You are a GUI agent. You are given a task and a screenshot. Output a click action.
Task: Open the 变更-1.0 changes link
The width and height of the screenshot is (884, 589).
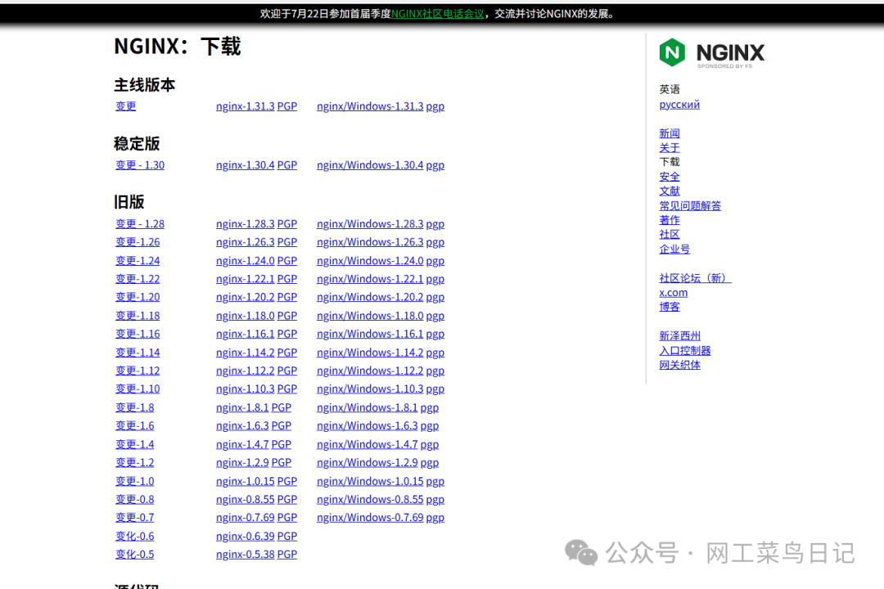click(x=135, y=481)
